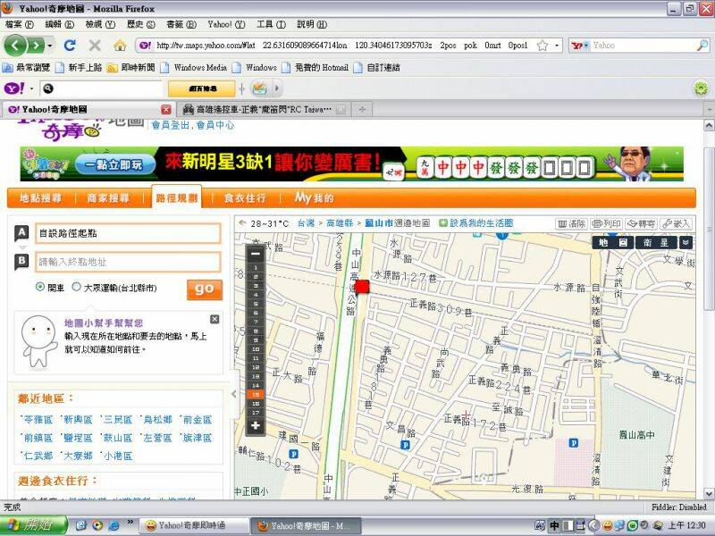Select the 大眾運輸 public transit option
The image size is (715, 536).
coord(76,287)
